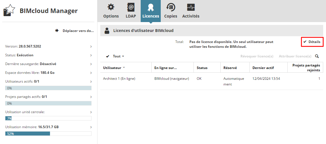
Task: Click the Copies backup restore icon
Action: click(x=171, y=7)
